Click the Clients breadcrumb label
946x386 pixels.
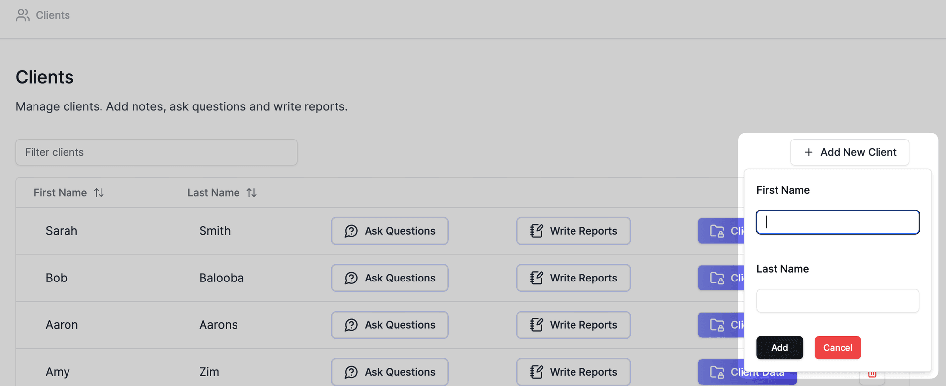53,15
